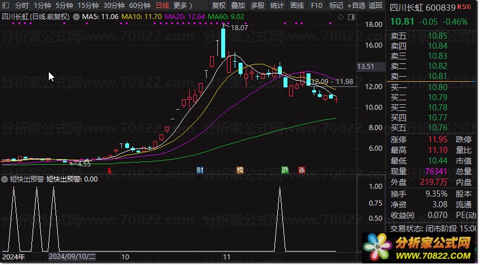Click the MA5: 11.06 indicator label
Screen dimensions: 480x265
point(100,17)
